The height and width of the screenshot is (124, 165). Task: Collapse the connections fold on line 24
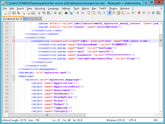click(x=14, y=37)
